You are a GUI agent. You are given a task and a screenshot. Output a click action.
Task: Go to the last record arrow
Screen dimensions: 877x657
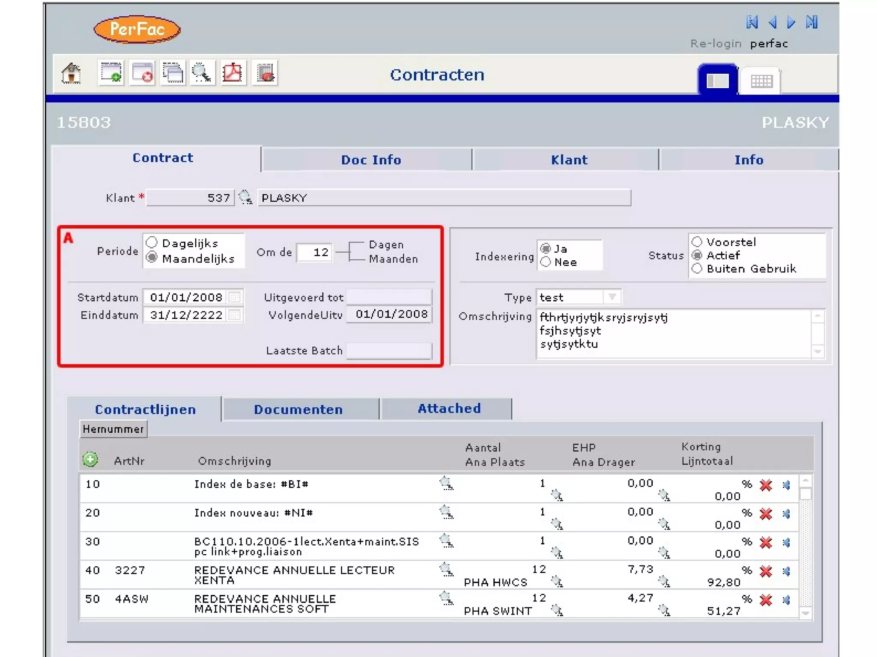pos(811,22)
